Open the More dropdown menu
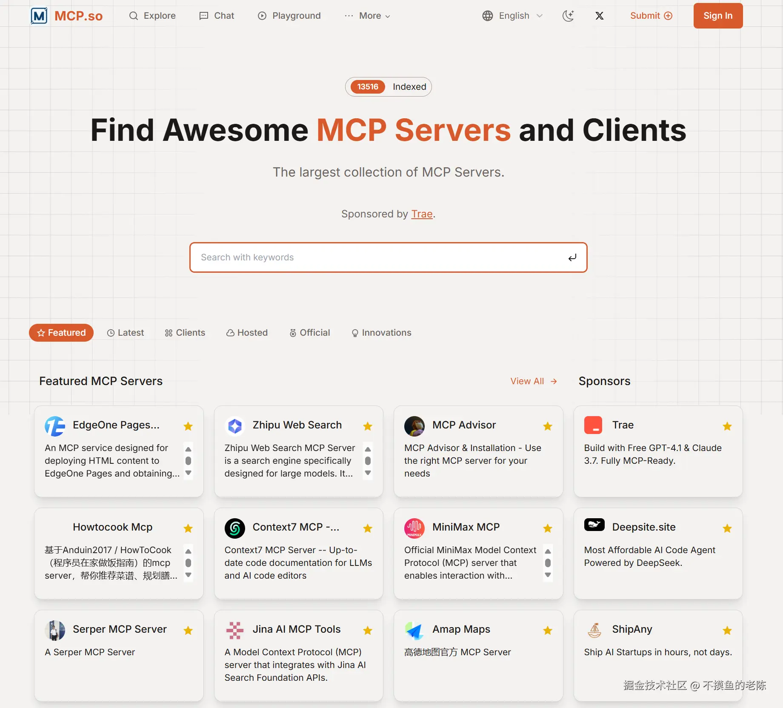This screenshot has height=708, width=783. click(367, 16)
